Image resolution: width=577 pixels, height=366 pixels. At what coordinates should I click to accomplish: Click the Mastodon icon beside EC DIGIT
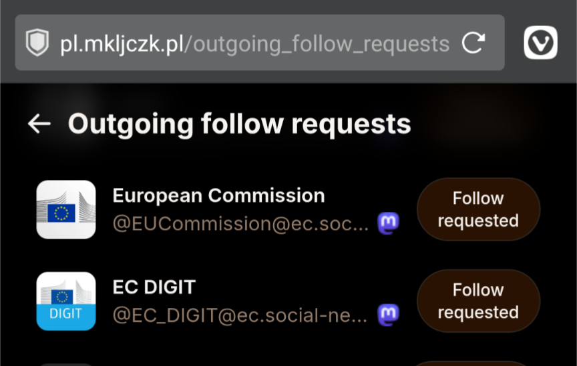click(x=388, y=314)
